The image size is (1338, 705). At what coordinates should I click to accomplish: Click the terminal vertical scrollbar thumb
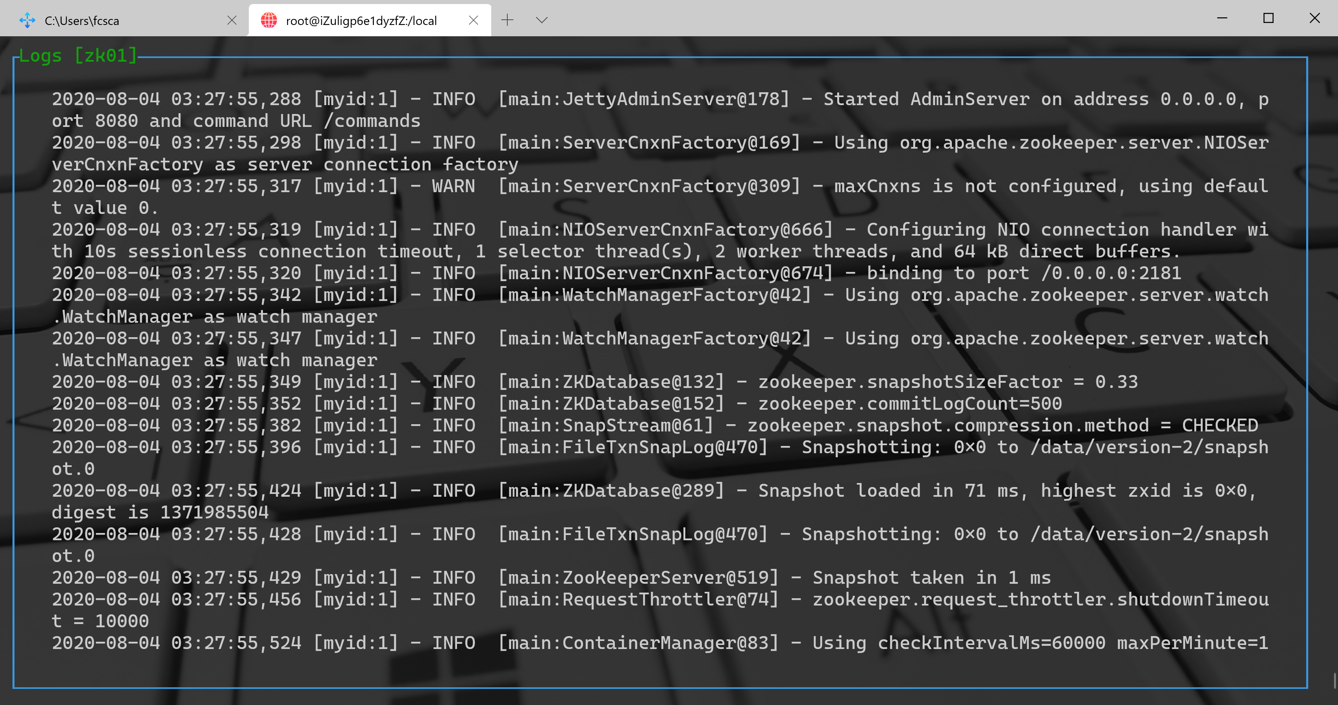pos(1334,680)
